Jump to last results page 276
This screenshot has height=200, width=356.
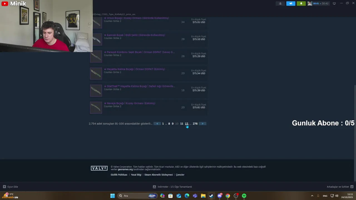(x=195, y=124)
